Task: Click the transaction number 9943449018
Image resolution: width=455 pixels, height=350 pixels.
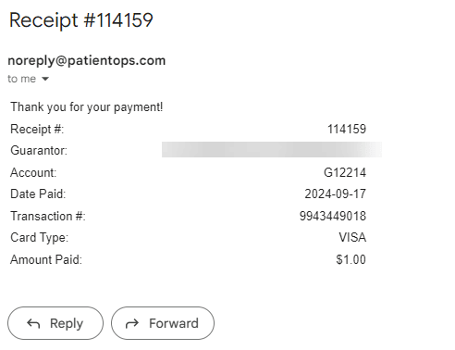Action: tap(333, 216)
